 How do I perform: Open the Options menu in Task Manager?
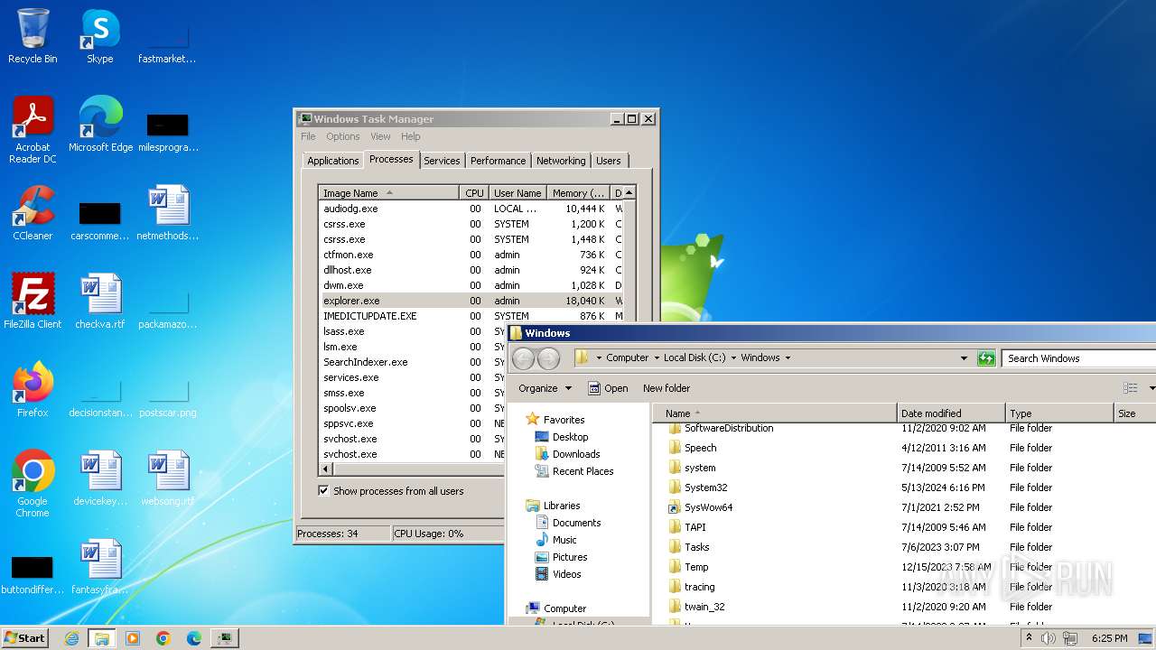coord(343,136)
